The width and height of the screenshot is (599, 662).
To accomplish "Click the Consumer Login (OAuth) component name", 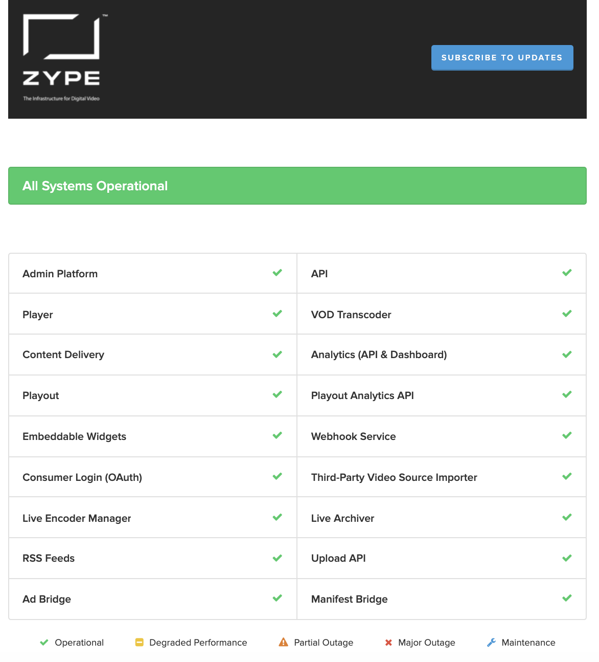I will pyautogui.click(x=82, y=477).
